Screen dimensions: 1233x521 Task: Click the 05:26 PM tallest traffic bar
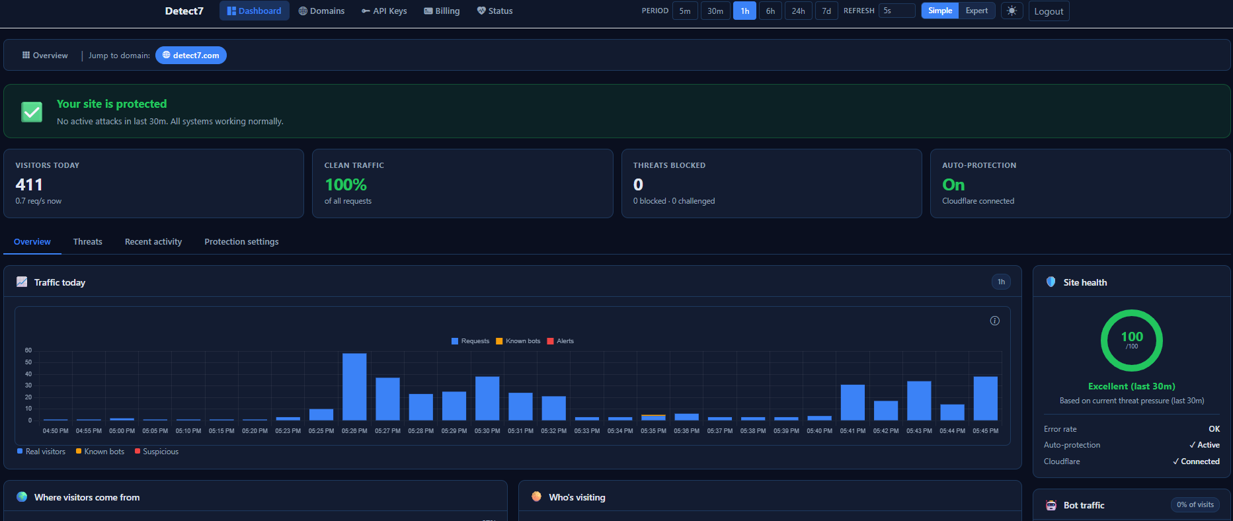pyautogui.click(x=354, y=387)
